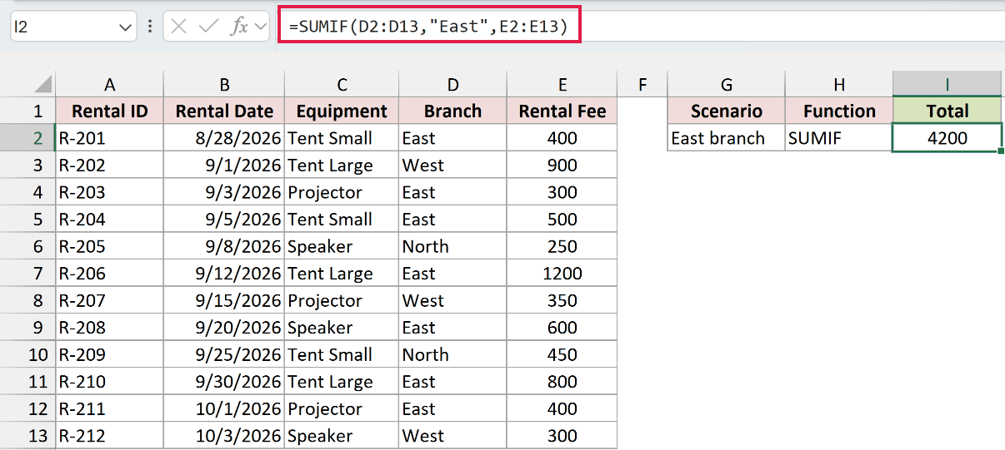This screenshot has width=1005, height=450.
Task: Select row 13 header
Action: [27, 436]
